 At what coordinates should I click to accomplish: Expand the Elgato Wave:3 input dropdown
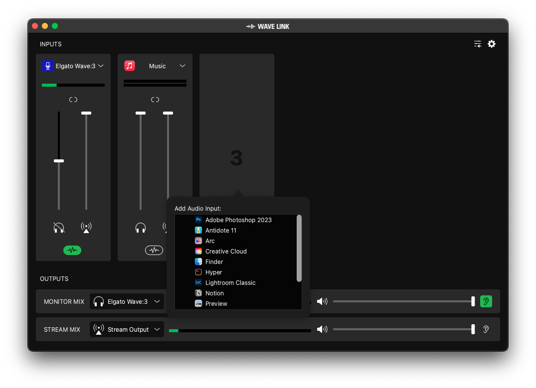101,66
